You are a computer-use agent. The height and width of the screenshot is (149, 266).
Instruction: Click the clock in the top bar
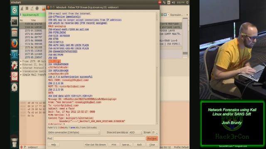tap(180, 2)
